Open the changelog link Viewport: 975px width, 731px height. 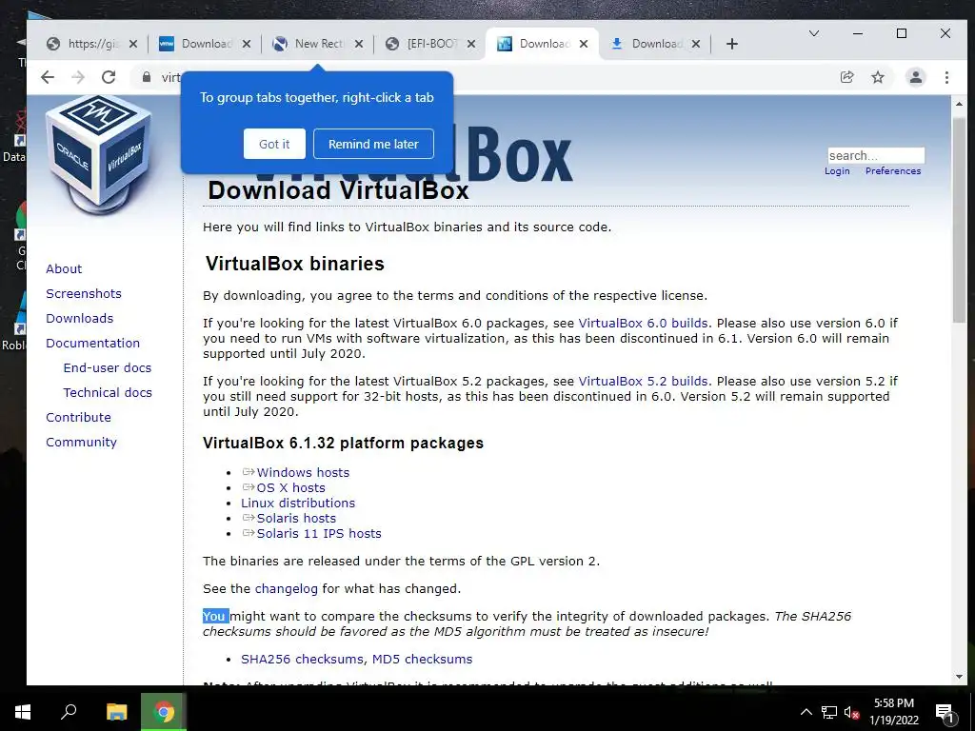click(286, 588)
